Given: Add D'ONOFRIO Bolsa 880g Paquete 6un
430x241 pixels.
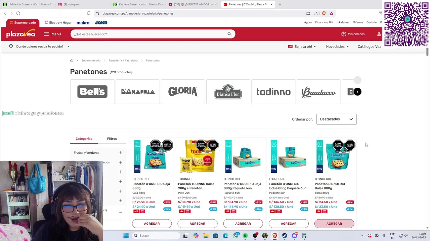Looking at the screenshot, I should [289, 224].
